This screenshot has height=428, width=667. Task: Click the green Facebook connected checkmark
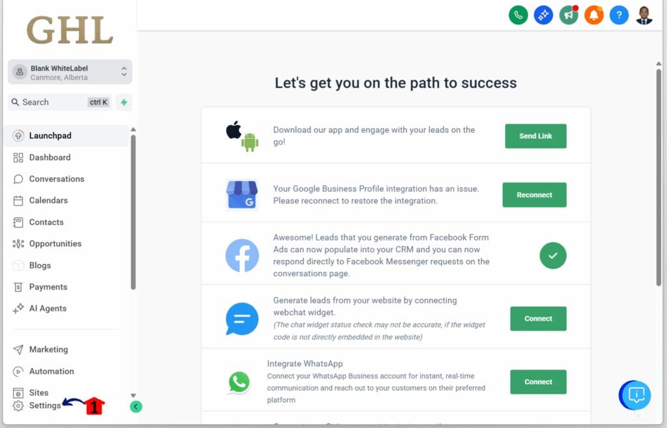tap(553, 256)
